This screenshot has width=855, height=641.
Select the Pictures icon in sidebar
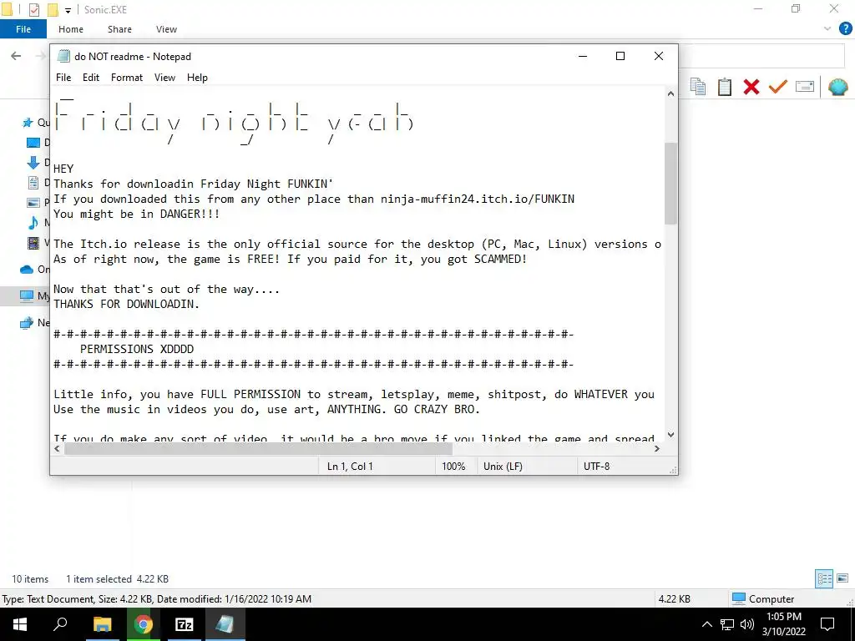(33, 203)
